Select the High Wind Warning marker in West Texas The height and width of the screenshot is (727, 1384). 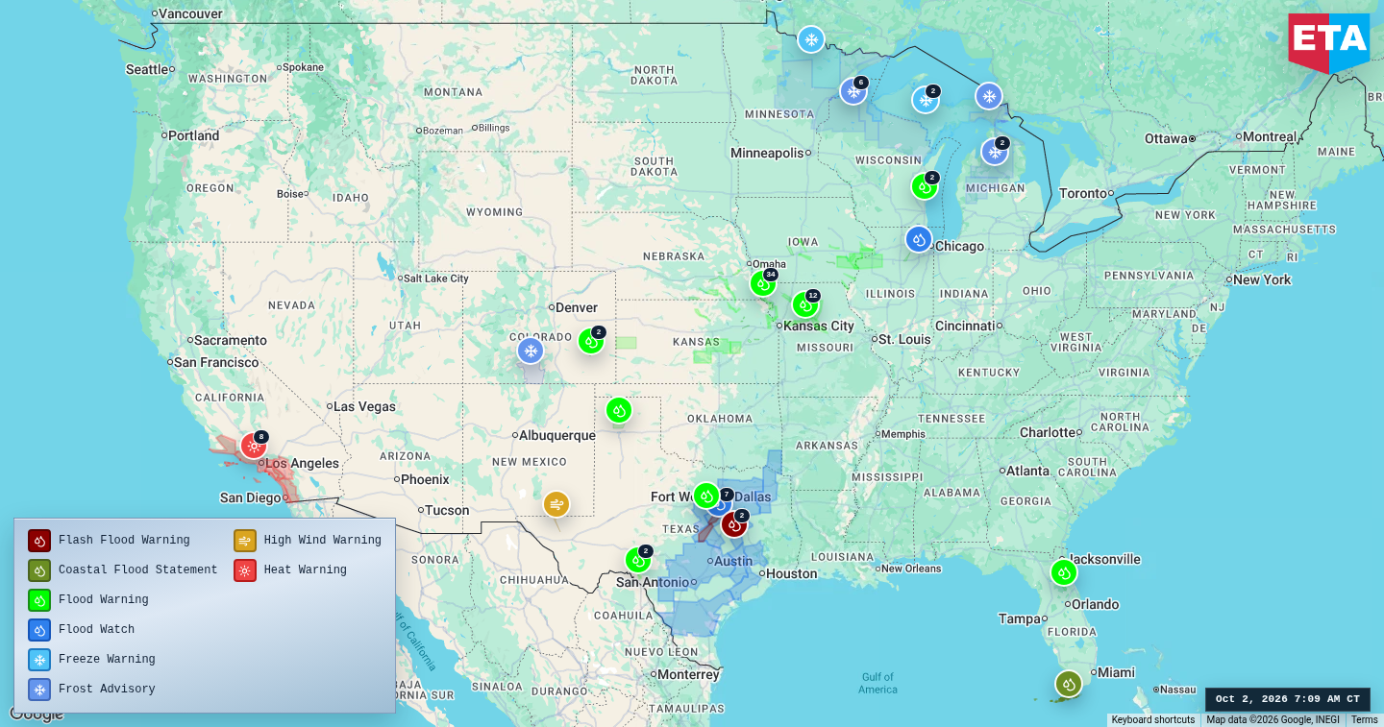(556, 504)
